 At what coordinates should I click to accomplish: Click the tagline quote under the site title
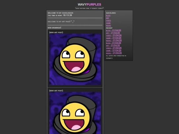click(x=89, y=8)
